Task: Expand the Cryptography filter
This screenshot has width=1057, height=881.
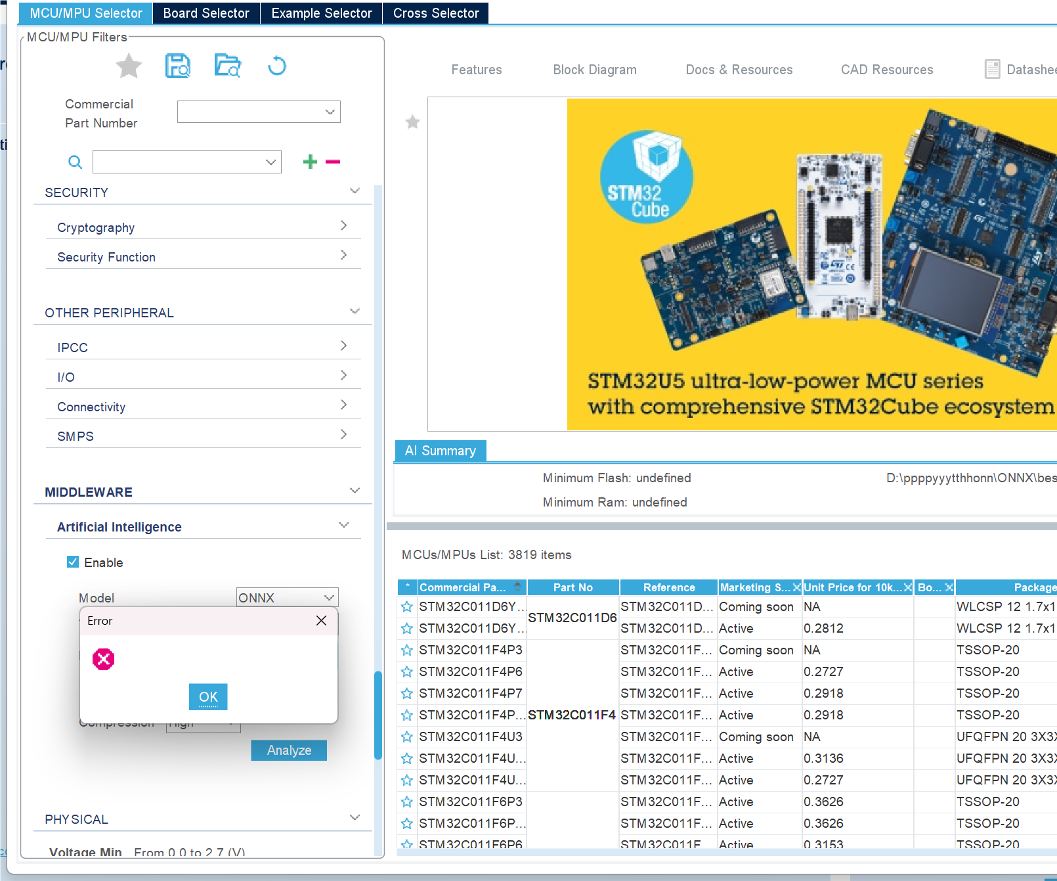Action: (x=343, y=225)
